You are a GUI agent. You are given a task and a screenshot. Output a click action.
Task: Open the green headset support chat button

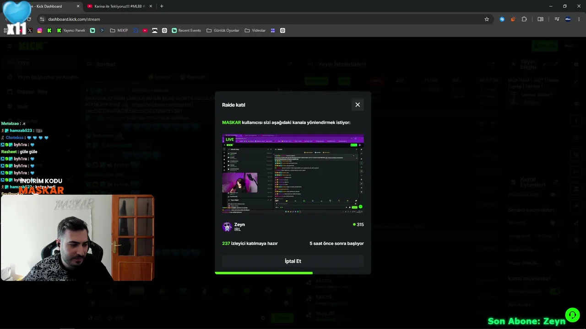[573, 315]
